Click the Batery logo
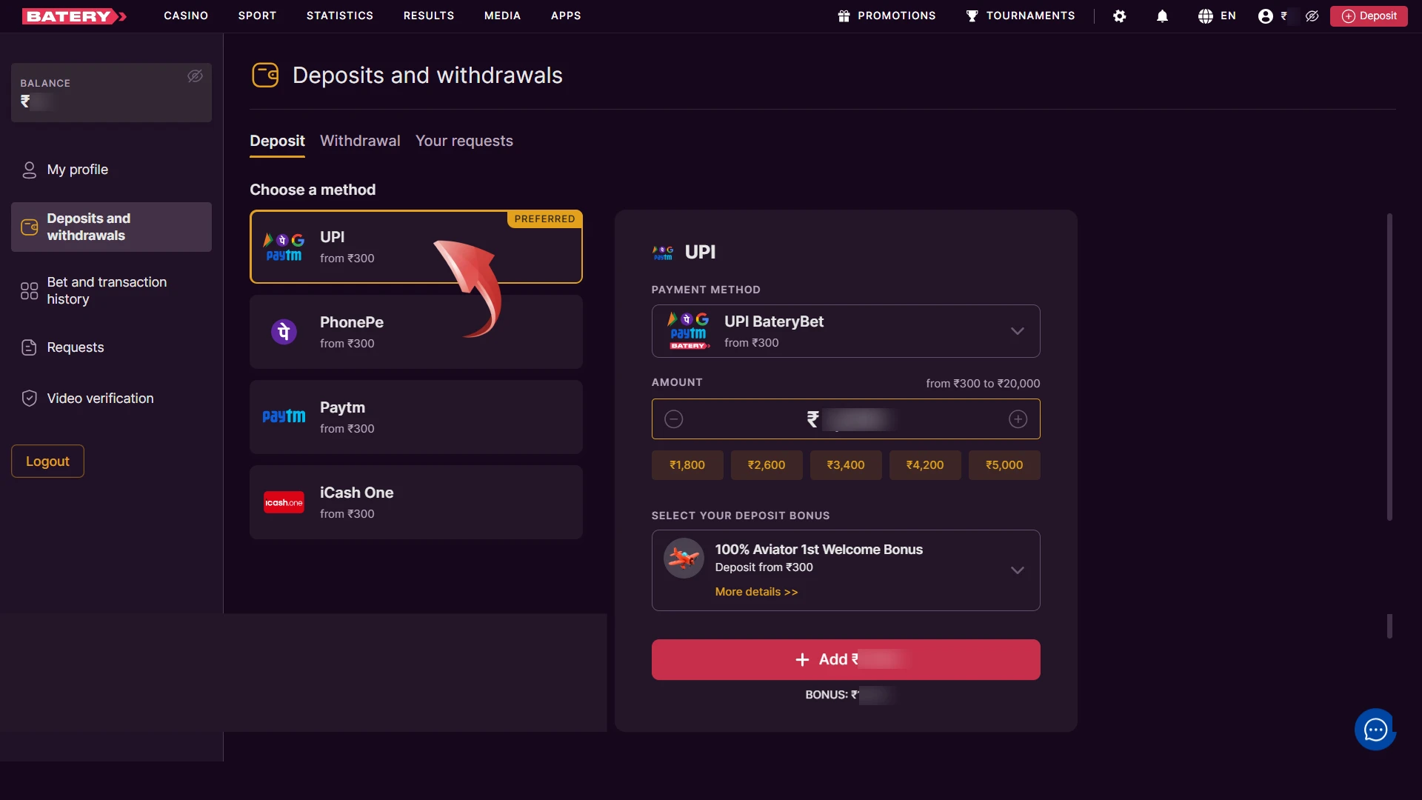Screen dimensions: 1422x800 tap(73, 16)
